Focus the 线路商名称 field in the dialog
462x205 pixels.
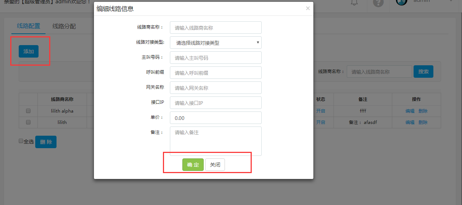(215, 28)
